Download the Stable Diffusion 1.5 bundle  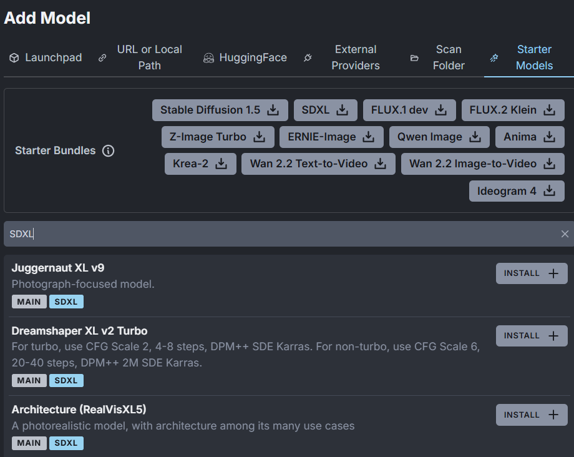(x=220, y=110)
